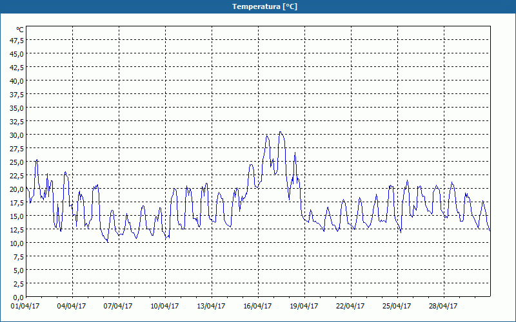Select the 20,0 y-axis value
516x322 pixels.
[x=17, y=189]
